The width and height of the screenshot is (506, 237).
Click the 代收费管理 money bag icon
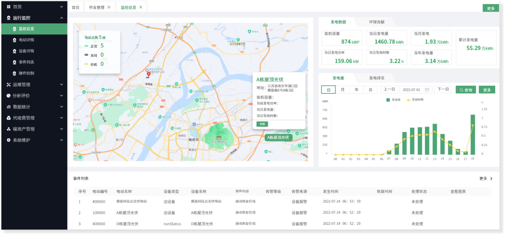(x=9, y=118)
